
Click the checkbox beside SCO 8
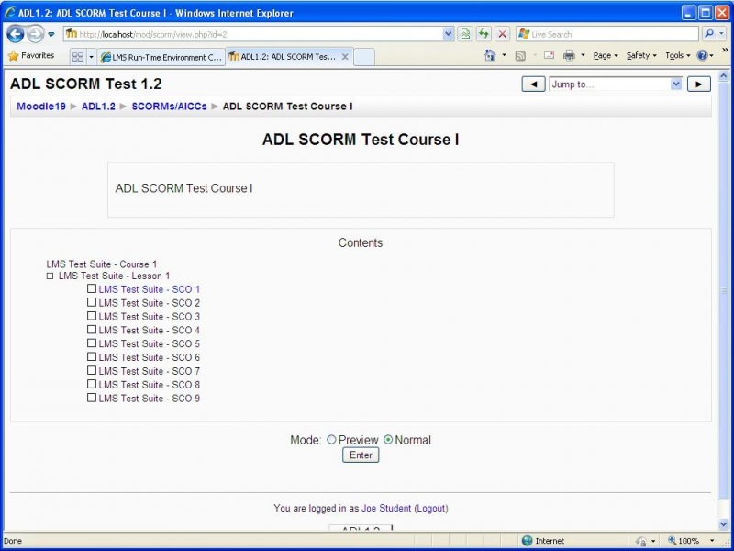92,384
